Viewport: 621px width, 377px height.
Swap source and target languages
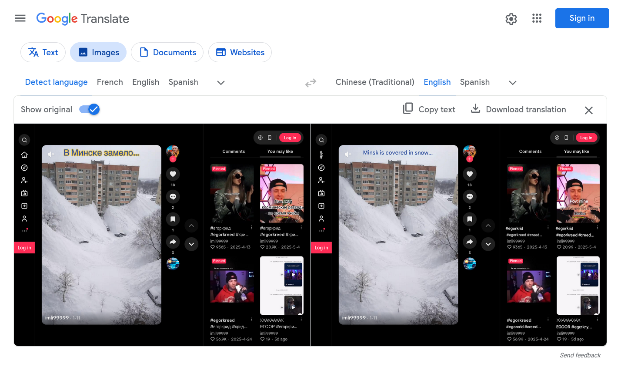pyautogui.click(x=310, y=83)
